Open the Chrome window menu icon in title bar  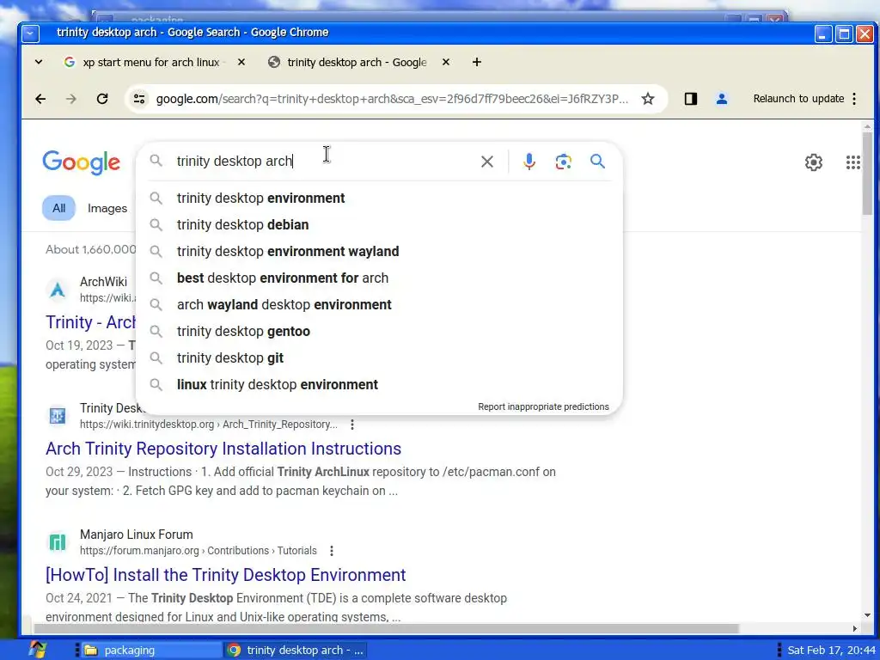31,34
